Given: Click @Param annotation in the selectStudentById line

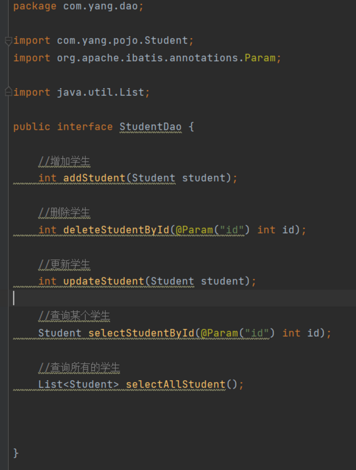Looking at the screenshot, I should pos(219,333).
